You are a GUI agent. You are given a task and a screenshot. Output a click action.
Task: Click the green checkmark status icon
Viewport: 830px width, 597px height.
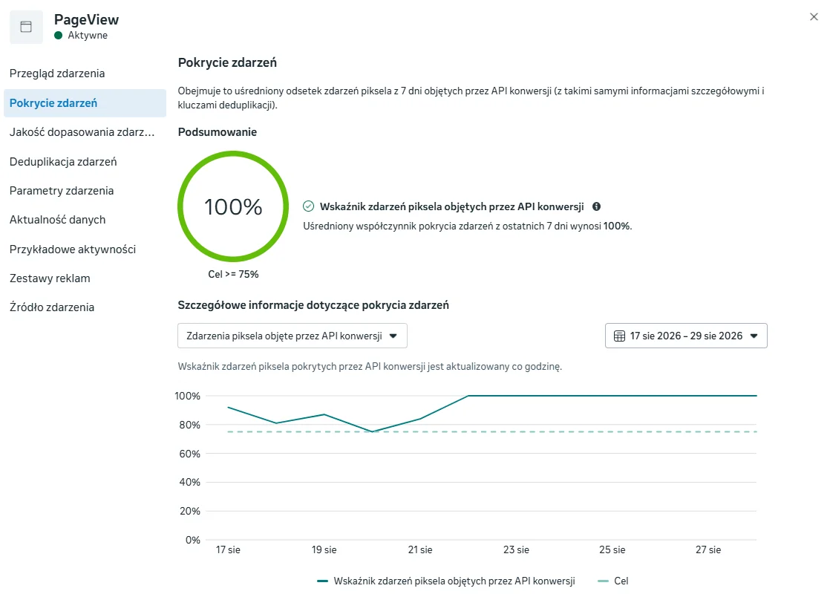[x=309, y=206]
